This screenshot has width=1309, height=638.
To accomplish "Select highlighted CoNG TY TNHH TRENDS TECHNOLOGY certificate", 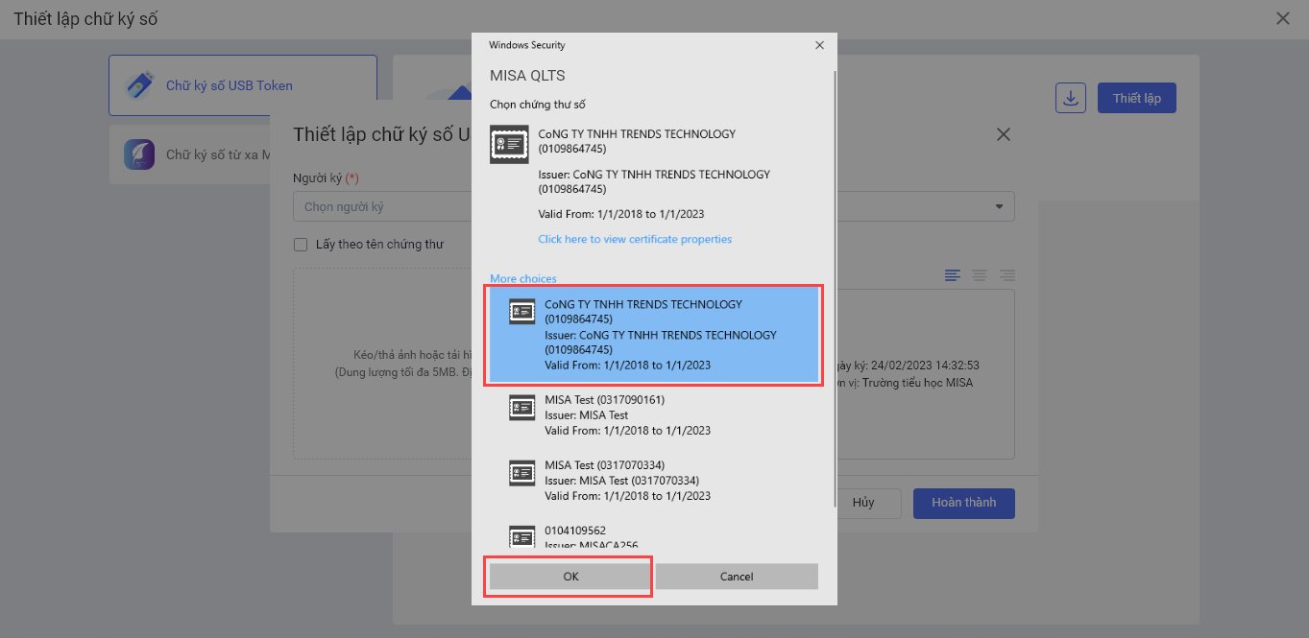I will pos(654,335).
